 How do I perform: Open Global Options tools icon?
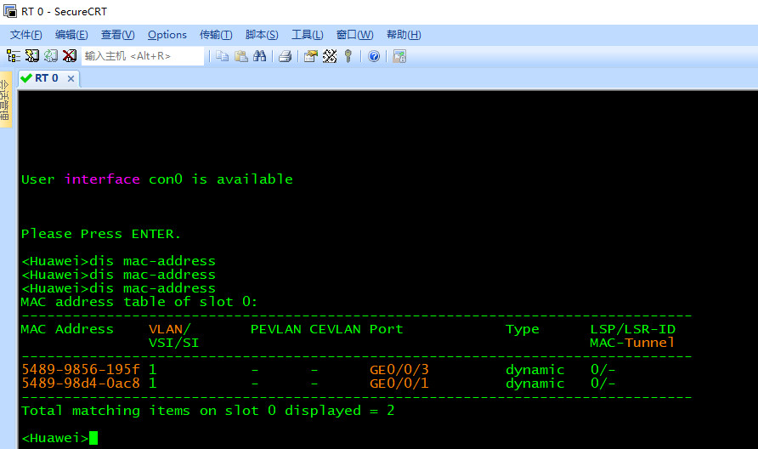(330, 56)
